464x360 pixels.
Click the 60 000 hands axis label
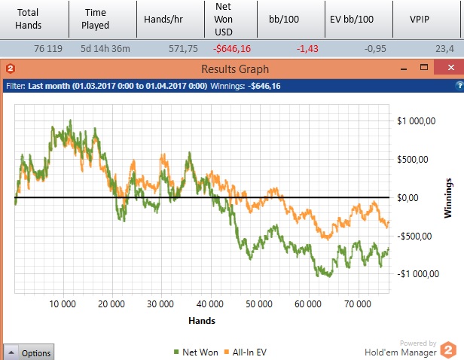pos(308,304)
